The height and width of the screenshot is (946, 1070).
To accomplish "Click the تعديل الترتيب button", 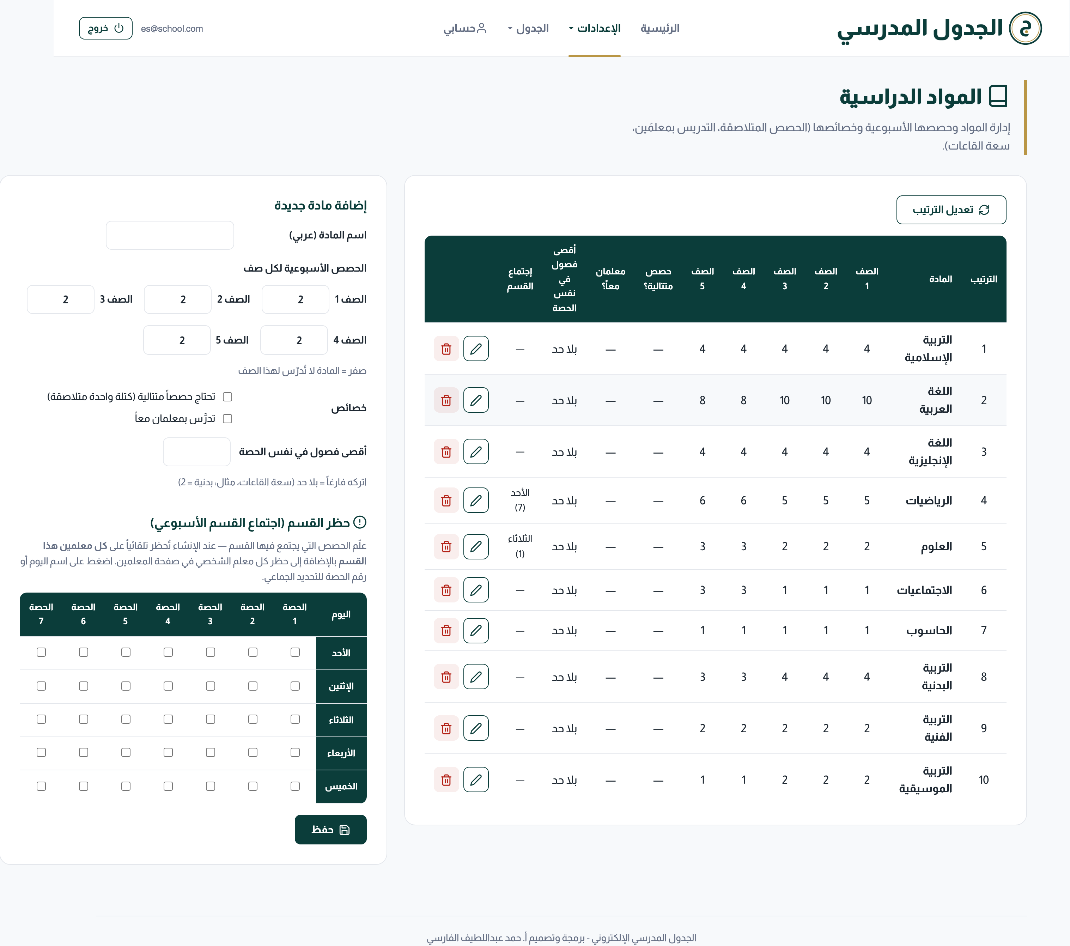I will tap(951, 210).
